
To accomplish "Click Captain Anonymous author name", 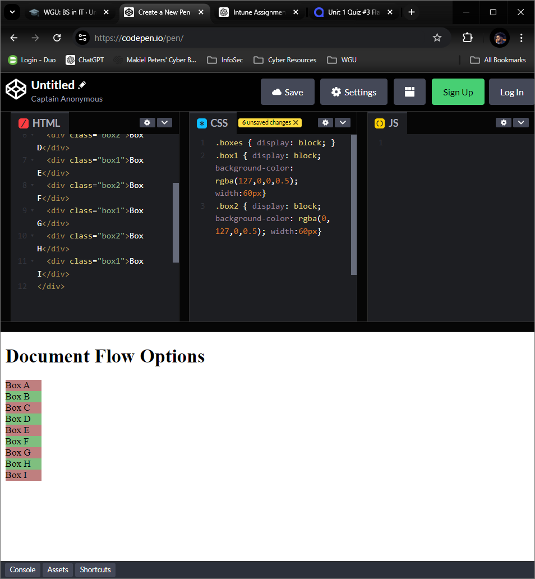I will tap(67, 99).
